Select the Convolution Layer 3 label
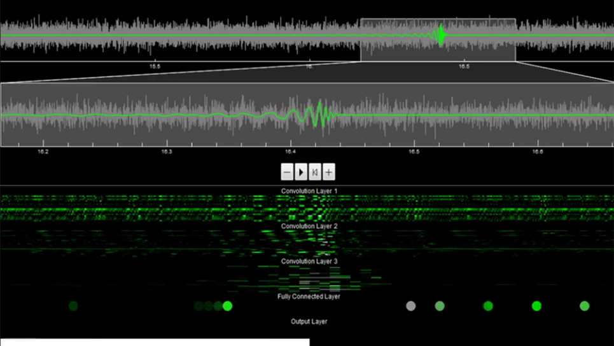The width and height of the screenshot is (614, 346). click(309, 261)
